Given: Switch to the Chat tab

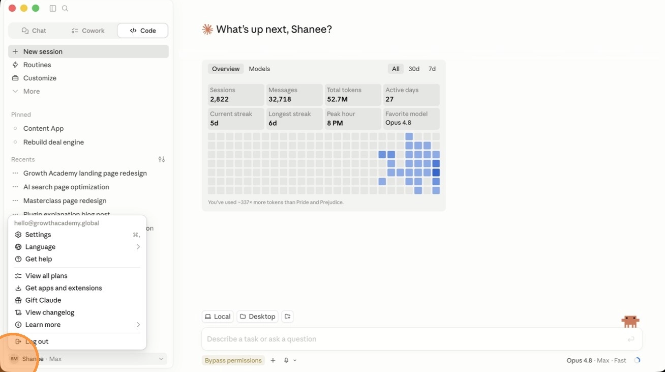Looking at the screenshot, I should pos(34,31).
